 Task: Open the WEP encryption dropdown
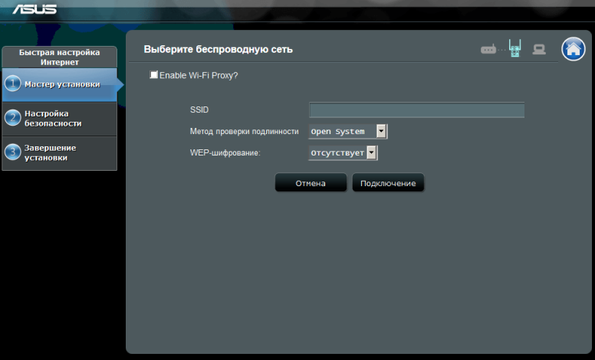(343, 153)
